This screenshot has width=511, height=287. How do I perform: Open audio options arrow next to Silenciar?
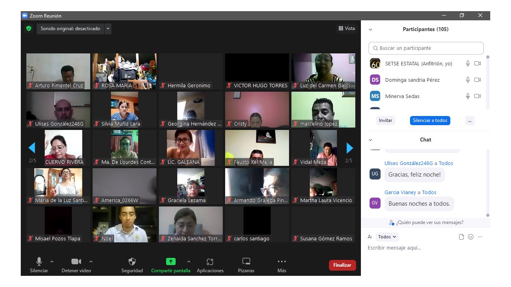coord(52,261)
